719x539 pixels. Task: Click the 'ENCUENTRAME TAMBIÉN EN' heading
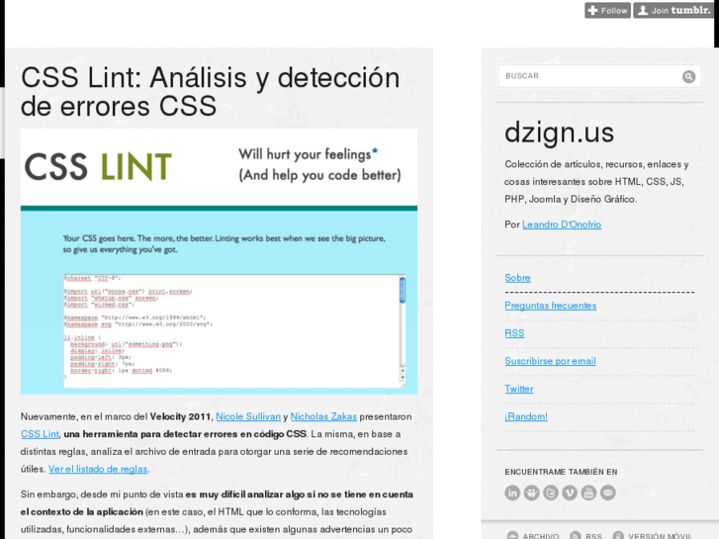(561, 472)
